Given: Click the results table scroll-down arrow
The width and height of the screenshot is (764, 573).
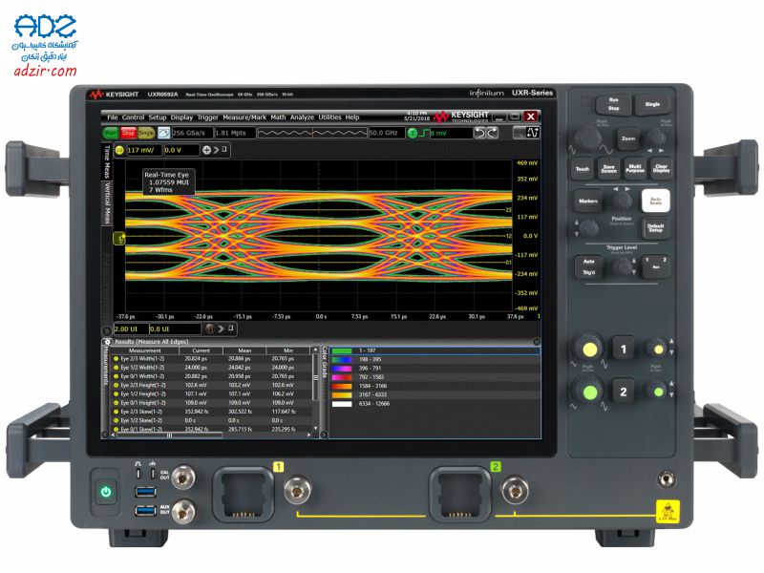Looking at the screenshot, I should [x=315, y=428].
